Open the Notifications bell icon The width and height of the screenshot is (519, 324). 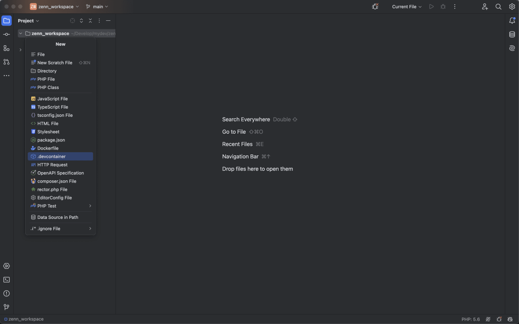coord(512,20)
